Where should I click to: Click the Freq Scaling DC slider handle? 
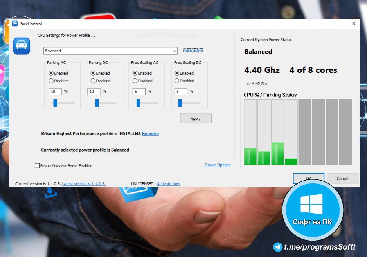tap(180, 103)
